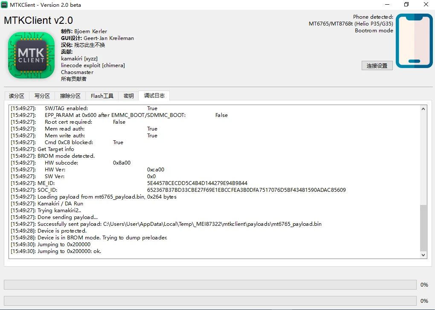Image resolution: width=435 pixels, height=310 pixels.
Task: Click the 所有贡献者 credit line
Action: (73, 79)
